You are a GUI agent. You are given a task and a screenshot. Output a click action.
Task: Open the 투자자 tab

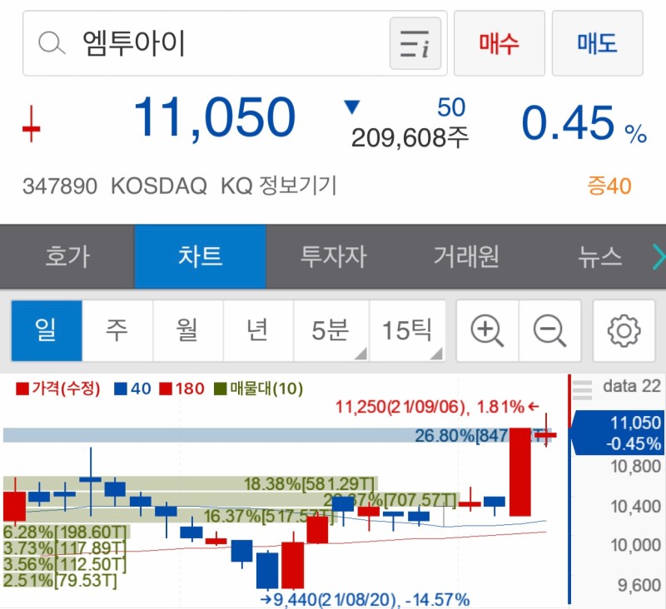tap(334, 256)
